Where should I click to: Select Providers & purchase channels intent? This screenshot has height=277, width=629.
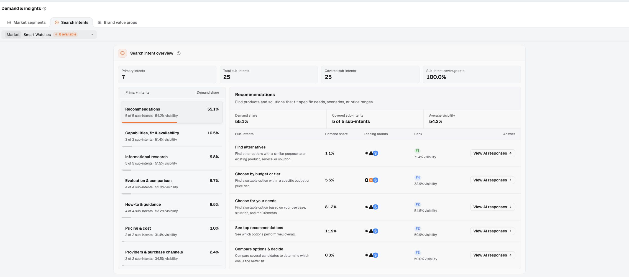tap(172, 255)
